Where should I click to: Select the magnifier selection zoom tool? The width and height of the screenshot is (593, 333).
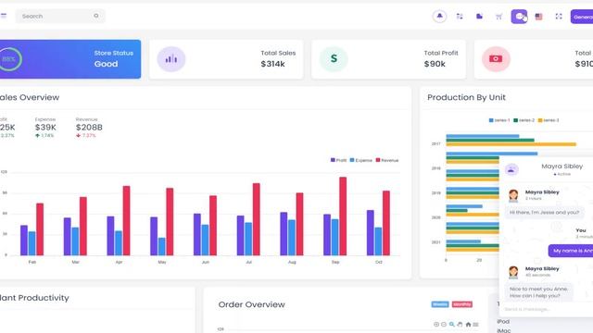[451, 325]
